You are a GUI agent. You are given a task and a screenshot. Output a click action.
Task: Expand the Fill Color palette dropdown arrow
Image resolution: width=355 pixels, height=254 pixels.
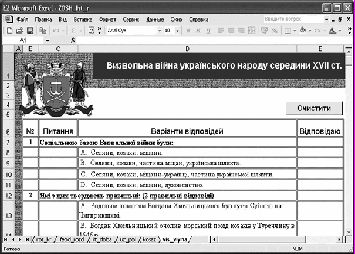coord(310,31)
